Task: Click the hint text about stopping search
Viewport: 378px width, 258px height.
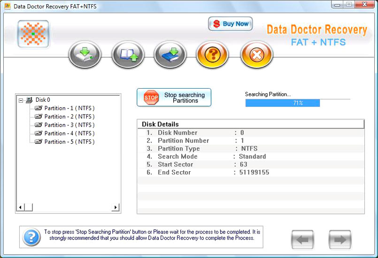Action: click(152, 235)
